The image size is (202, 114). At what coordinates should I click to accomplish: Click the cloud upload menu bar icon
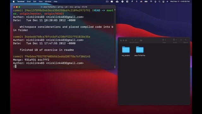[x=117, y=2]
